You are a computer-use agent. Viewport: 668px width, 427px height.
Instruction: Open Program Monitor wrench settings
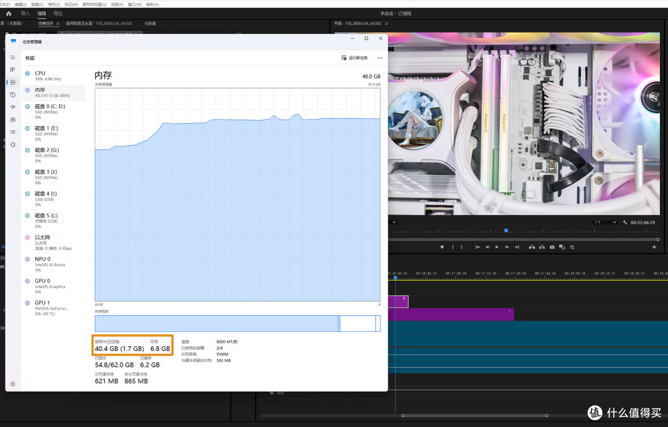[x=625, y=222]
